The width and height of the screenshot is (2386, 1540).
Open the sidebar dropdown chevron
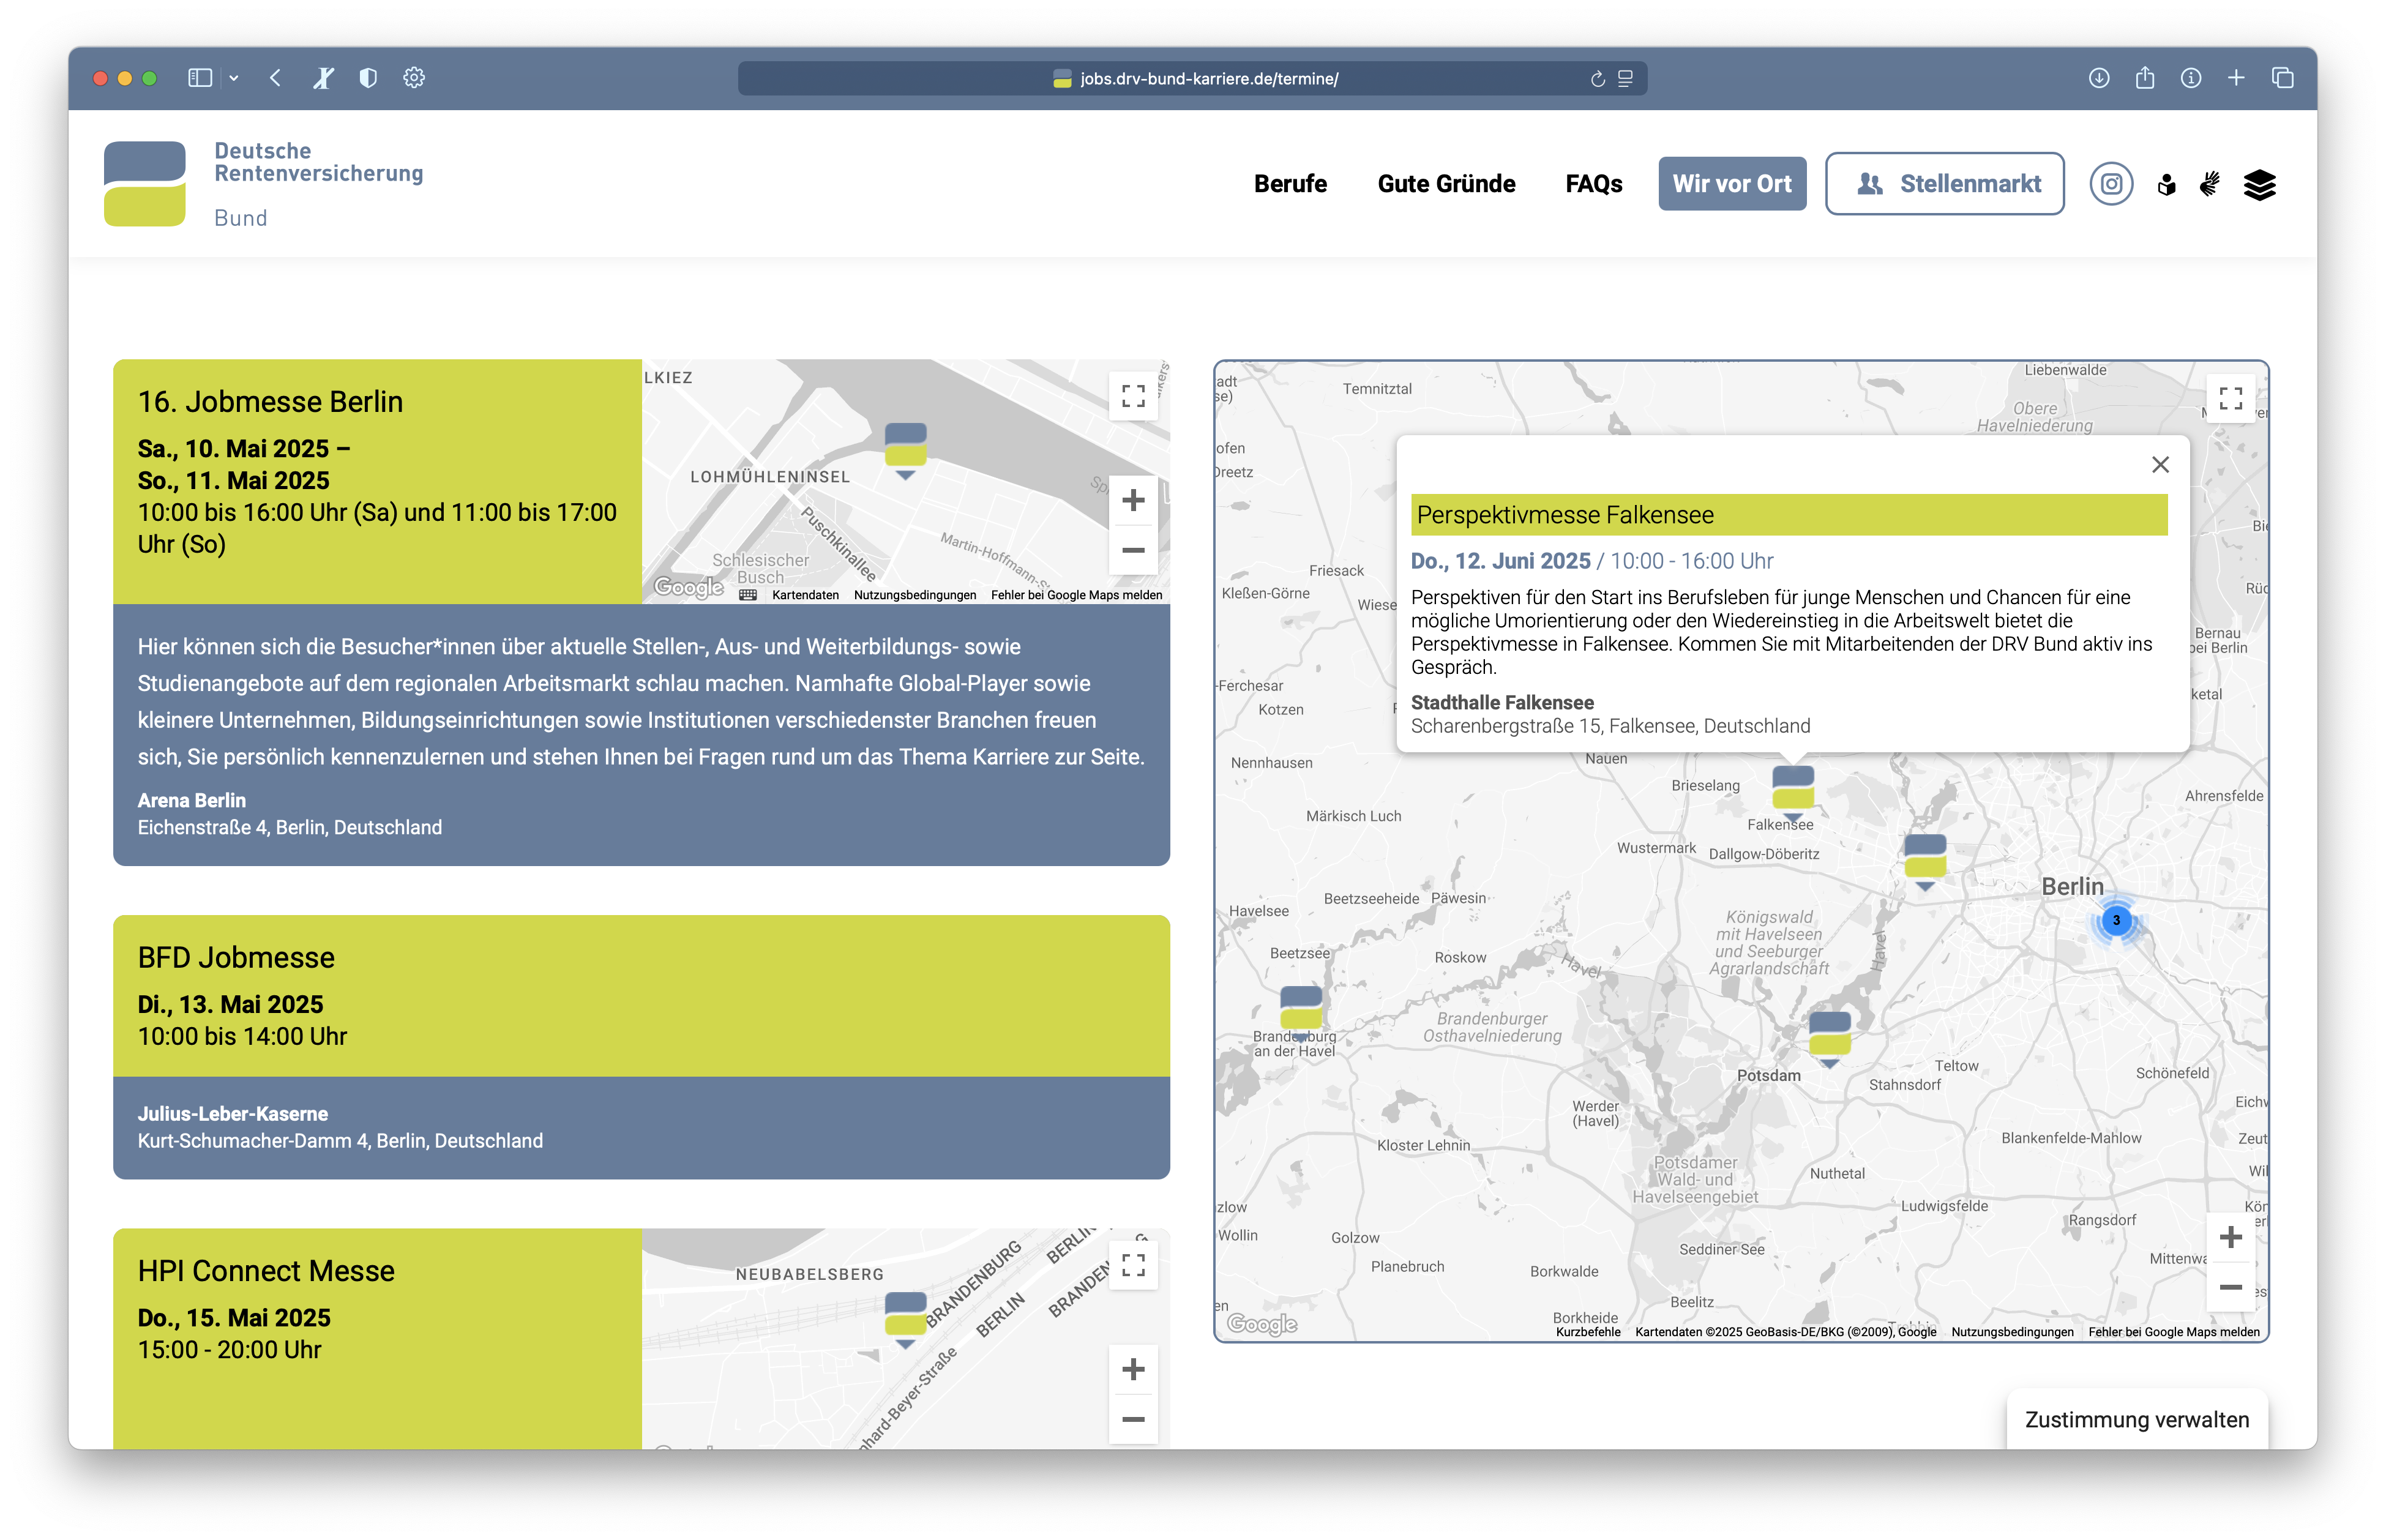click(x=234, y=78)
